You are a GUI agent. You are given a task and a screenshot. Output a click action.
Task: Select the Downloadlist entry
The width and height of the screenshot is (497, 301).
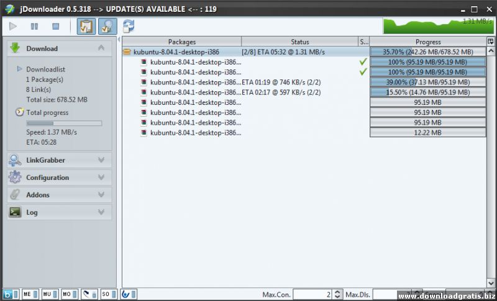(45, 70)
